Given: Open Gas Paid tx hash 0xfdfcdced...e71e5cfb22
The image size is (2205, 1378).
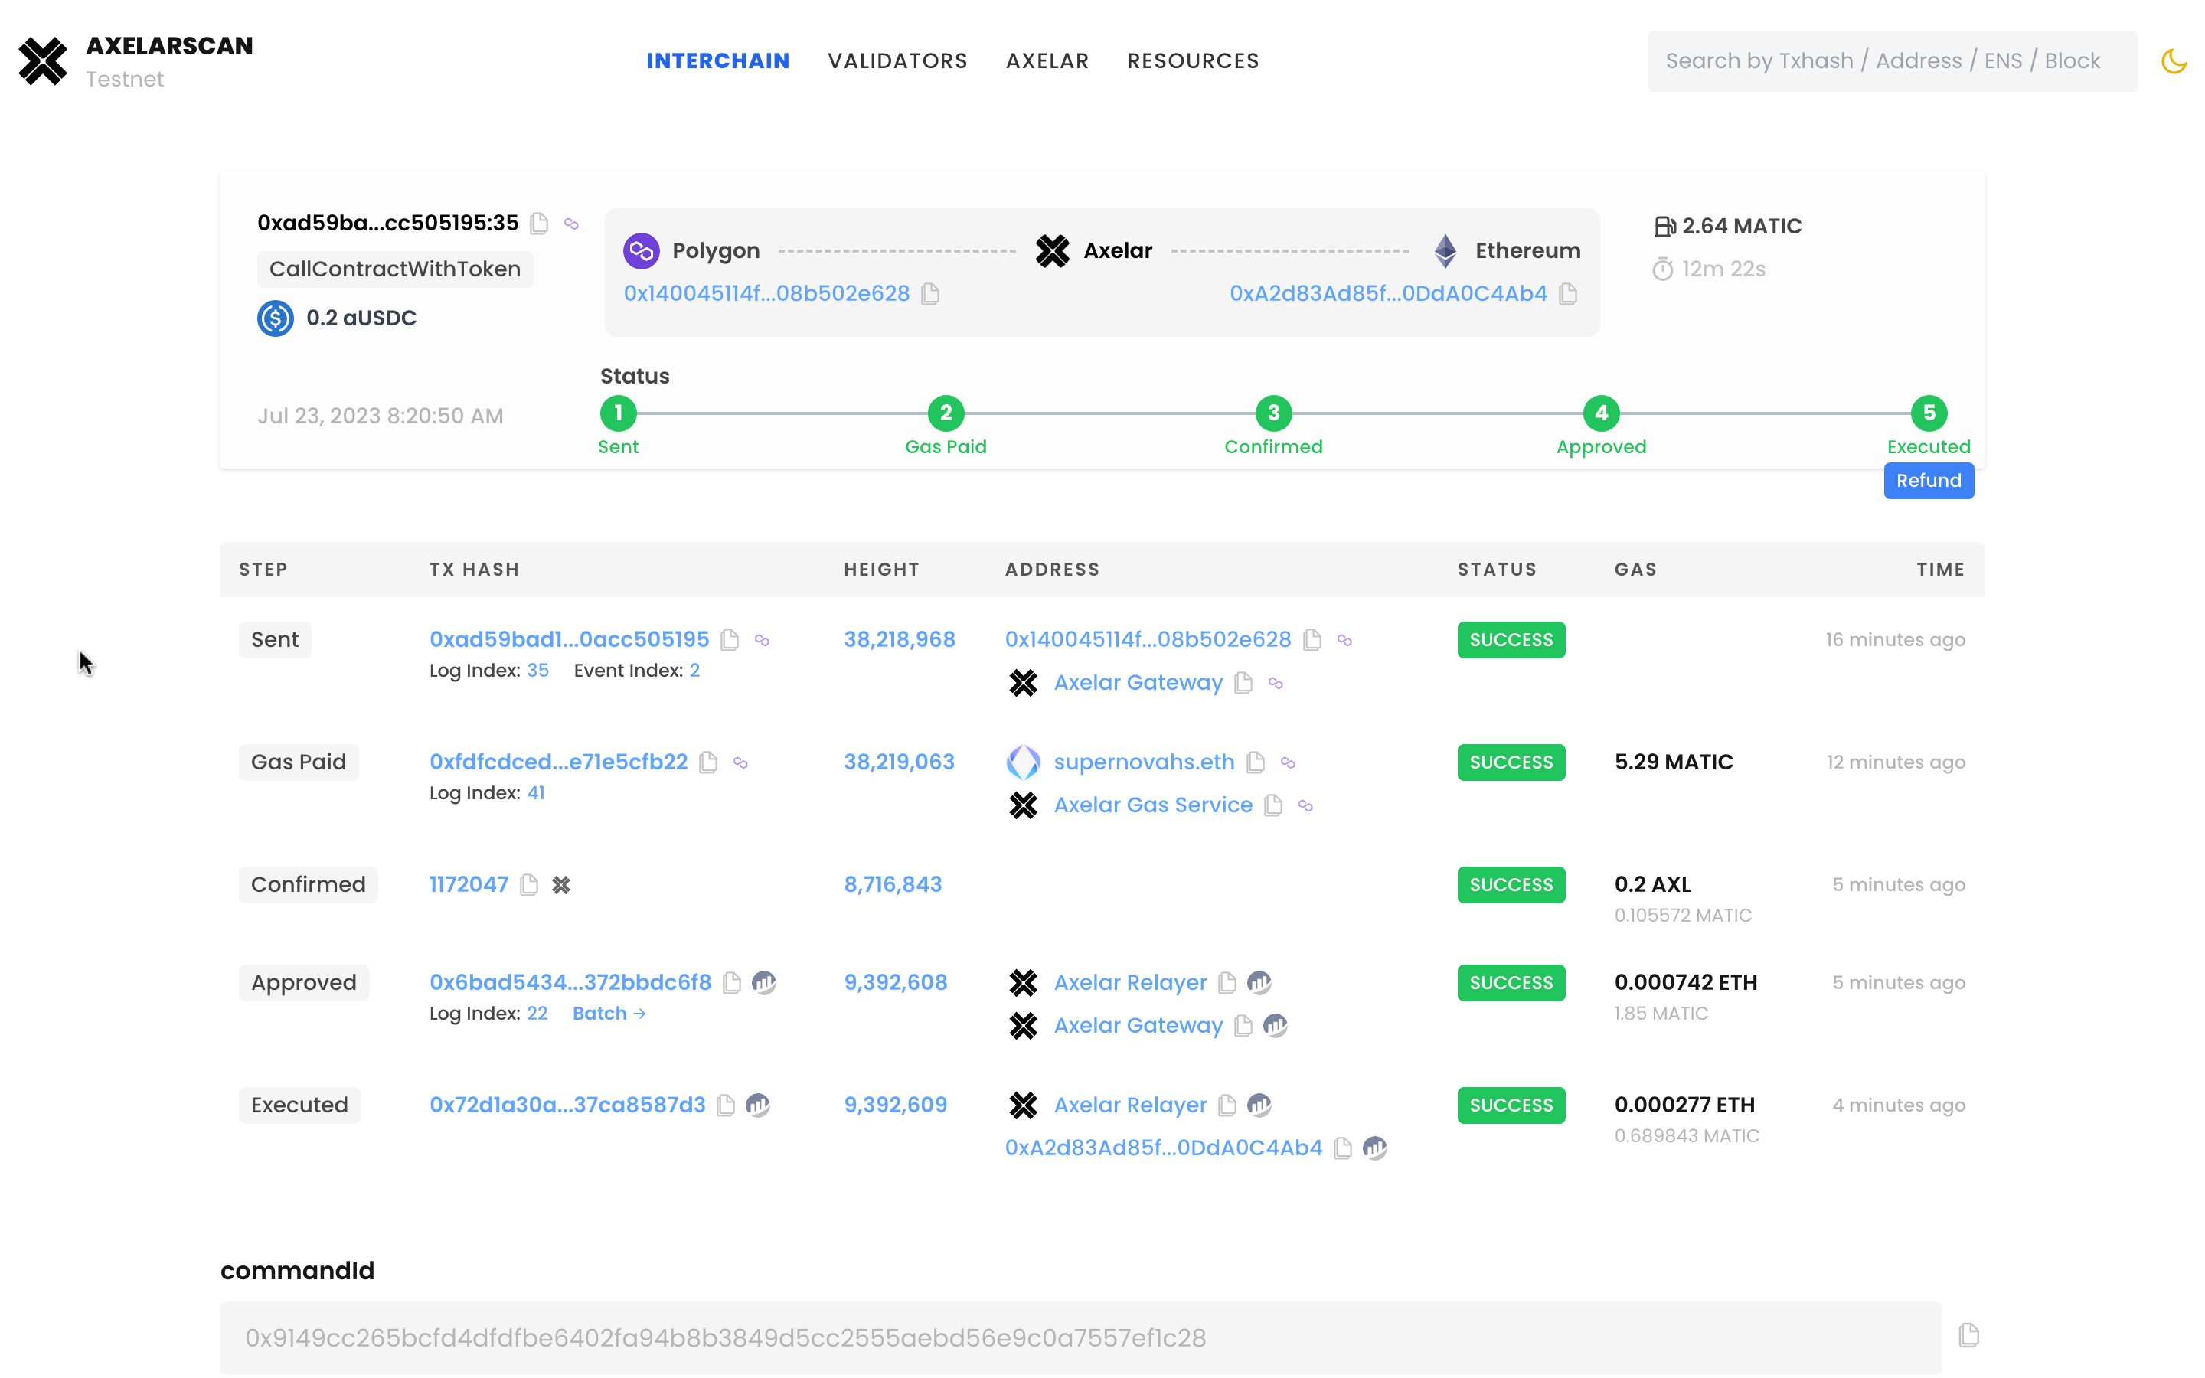Looking at the screenshot, I should 559,762.
